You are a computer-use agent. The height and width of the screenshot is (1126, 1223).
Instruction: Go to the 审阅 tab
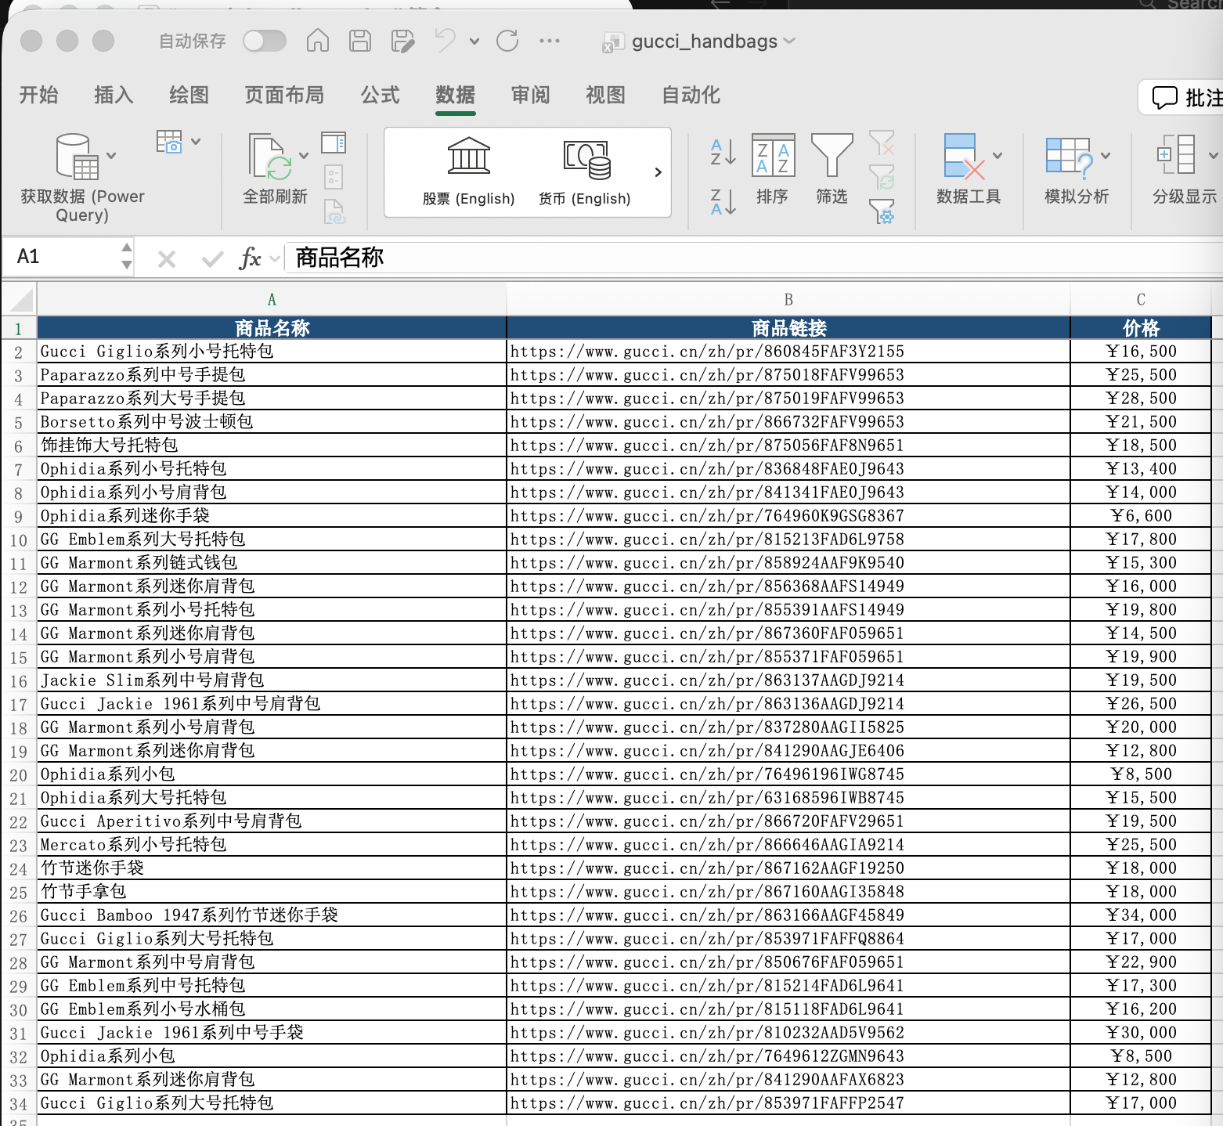tap(530, 96)
